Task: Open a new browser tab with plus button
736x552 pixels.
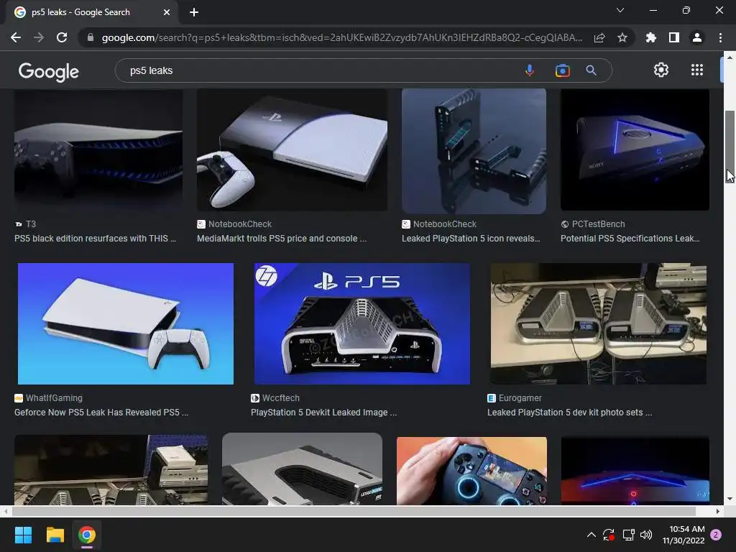Action: pyautogui.click(x=194, y=12)
